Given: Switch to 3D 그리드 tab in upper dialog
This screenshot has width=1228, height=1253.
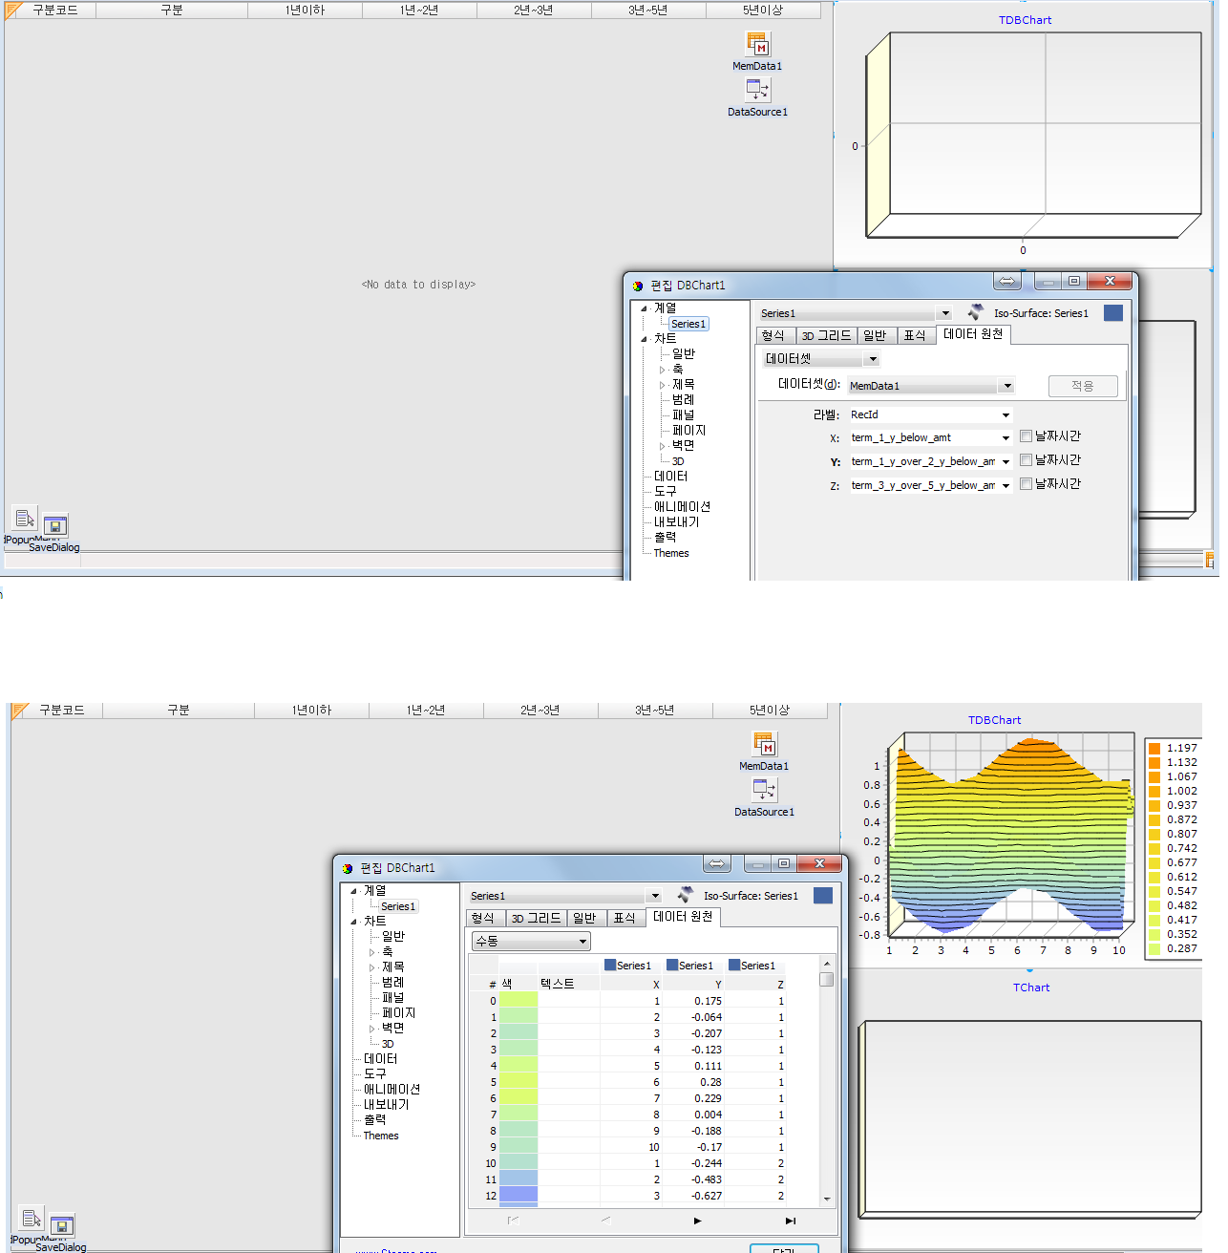Looking at the screenshot, I should 826,335.
